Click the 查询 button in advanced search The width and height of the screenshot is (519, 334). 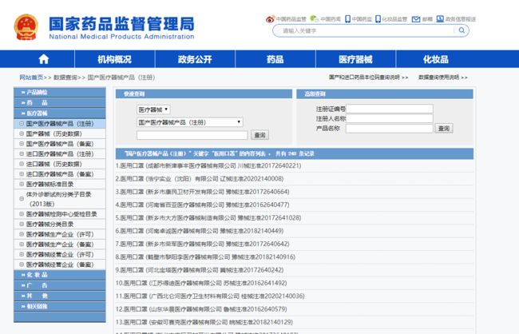444,128
